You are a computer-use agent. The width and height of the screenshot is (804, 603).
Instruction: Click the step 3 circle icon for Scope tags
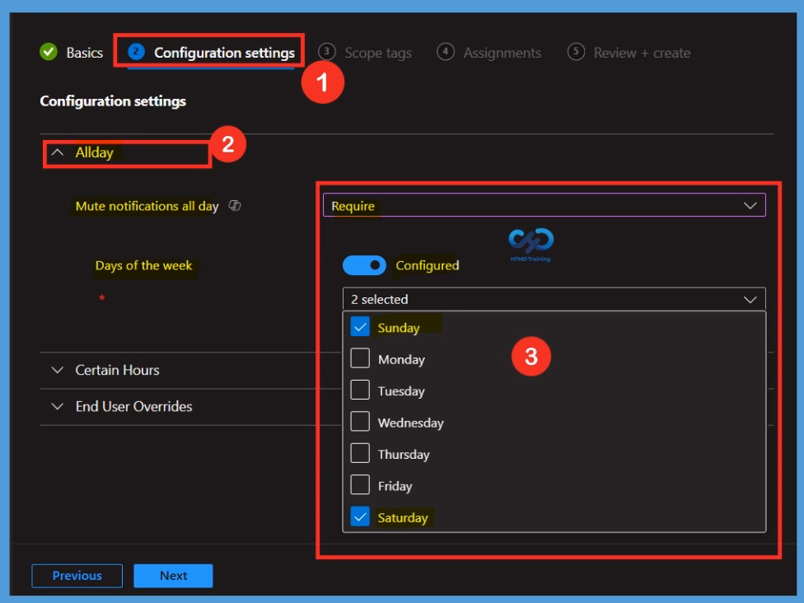pos(326,52)
